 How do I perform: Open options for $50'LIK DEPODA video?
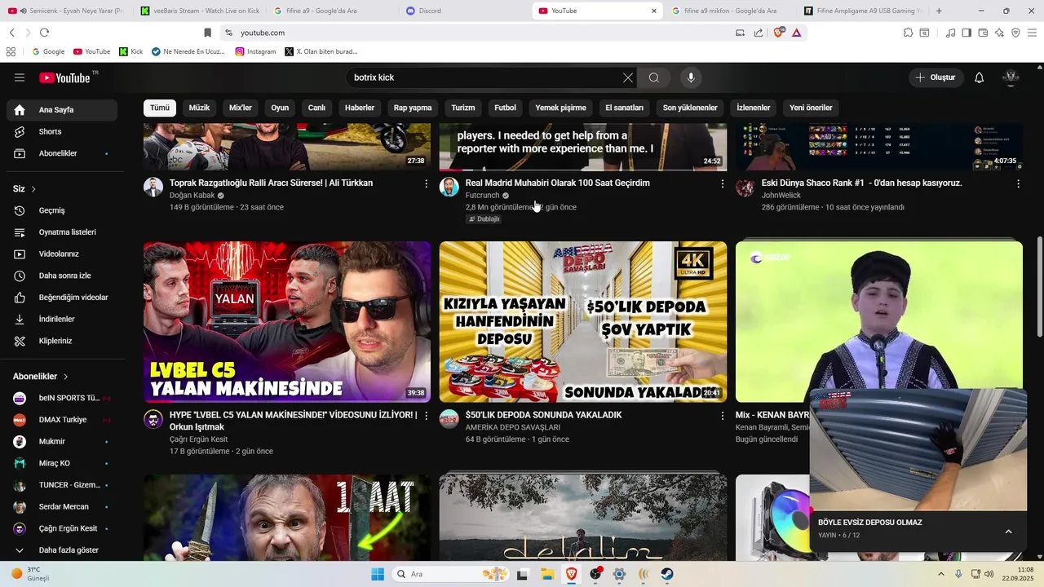pos(722,416)
